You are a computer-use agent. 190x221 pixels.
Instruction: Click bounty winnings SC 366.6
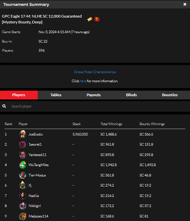point(146,134)
